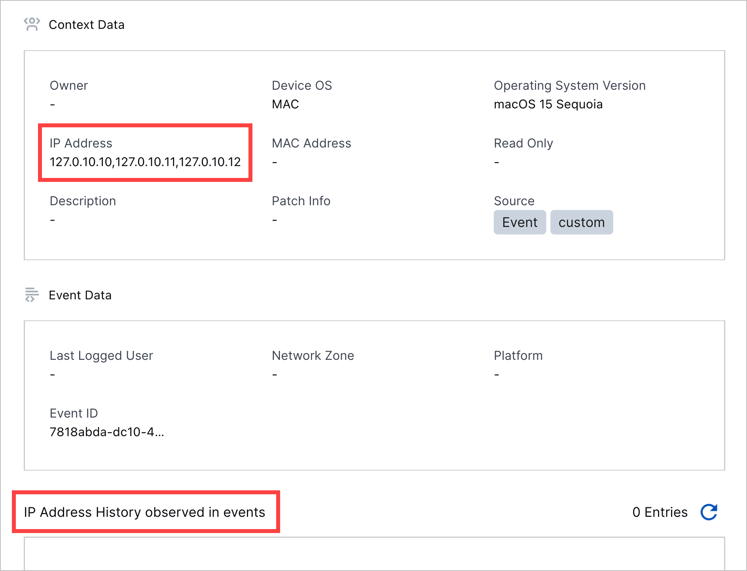This screenshot has width=747, height=571.
Task: Select the Context Data section header
Action: 87,25
